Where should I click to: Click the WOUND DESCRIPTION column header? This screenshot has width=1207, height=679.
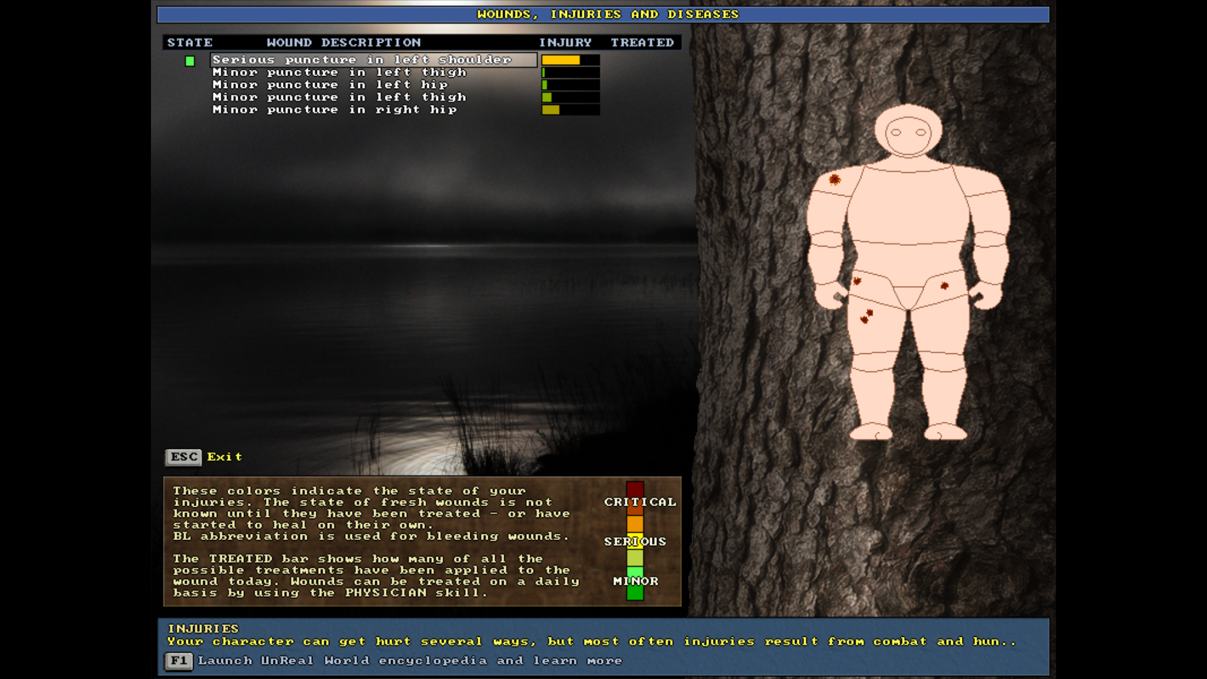(x=343, y=43)
